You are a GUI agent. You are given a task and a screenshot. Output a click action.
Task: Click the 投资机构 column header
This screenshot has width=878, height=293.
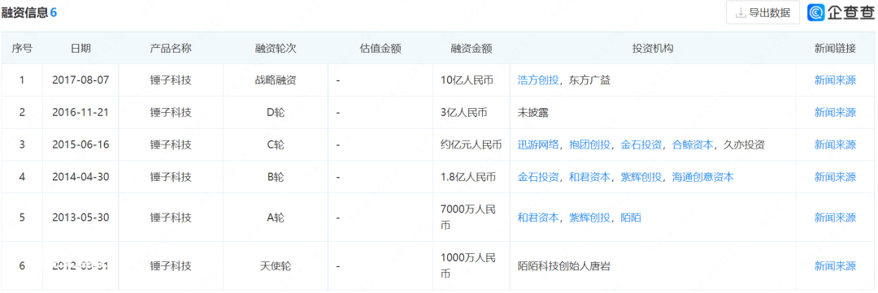(652, 48)
